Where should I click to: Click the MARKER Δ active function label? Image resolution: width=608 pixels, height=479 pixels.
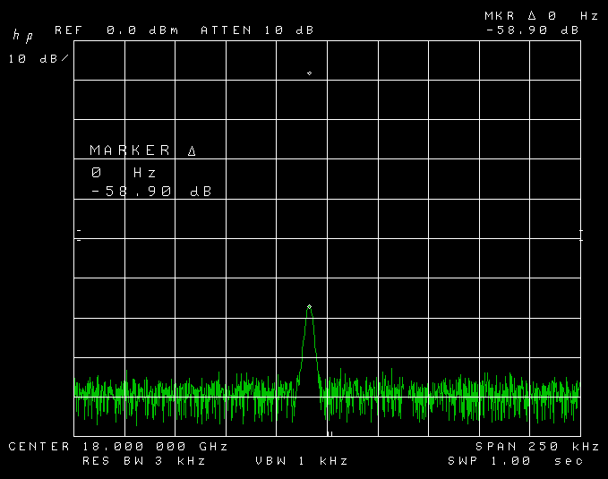[142, 150]
